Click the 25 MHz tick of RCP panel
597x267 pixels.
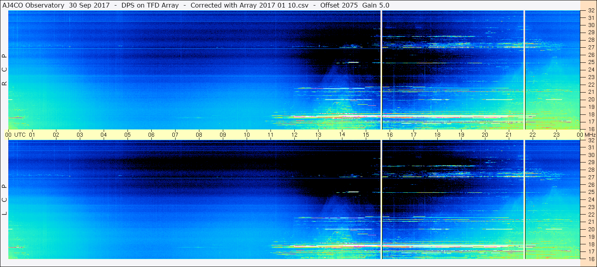[x=591, y=62]
